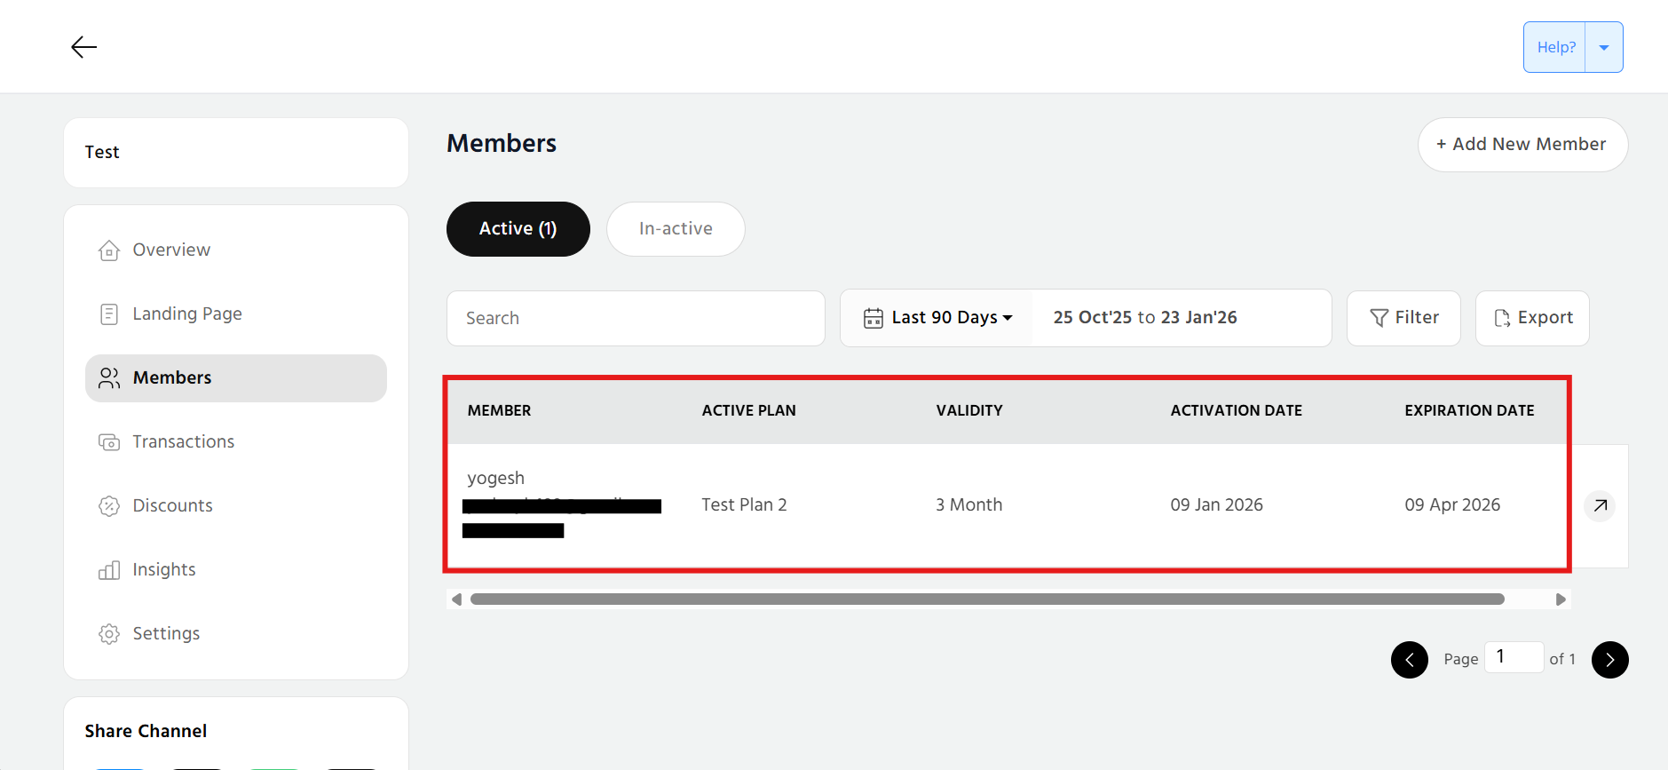
Task: Export the members list
Action: pyautogui.click(x=1532, y=318)
